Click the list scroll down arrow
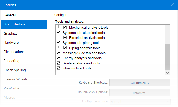The height and width of the screenshot is (107, 178). (x=167, y=73)
